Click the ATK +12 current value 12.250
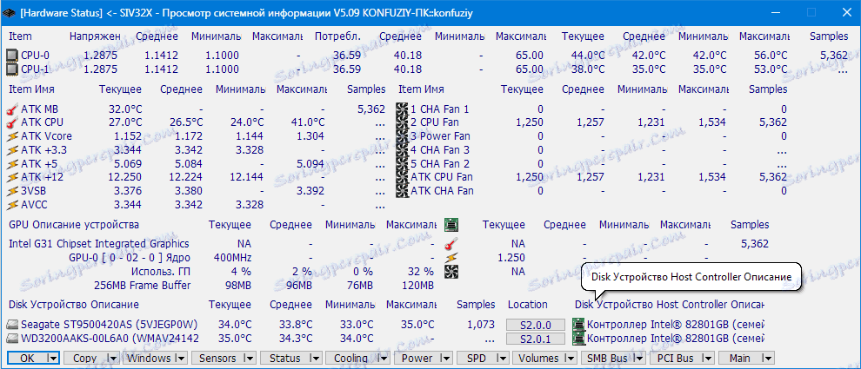This screenshot has height=369, width=861. (126, 177)
